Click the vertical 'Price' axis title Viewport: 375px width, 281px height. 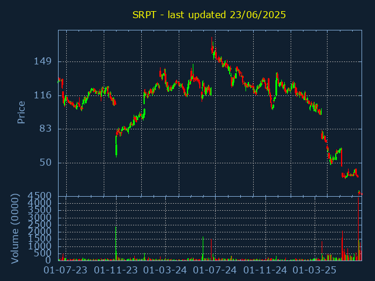point(21,112)
